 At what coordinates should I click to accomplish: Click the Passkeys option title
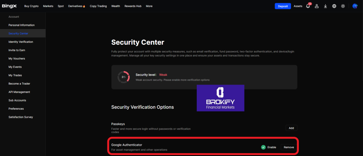[x=118, y=124]
